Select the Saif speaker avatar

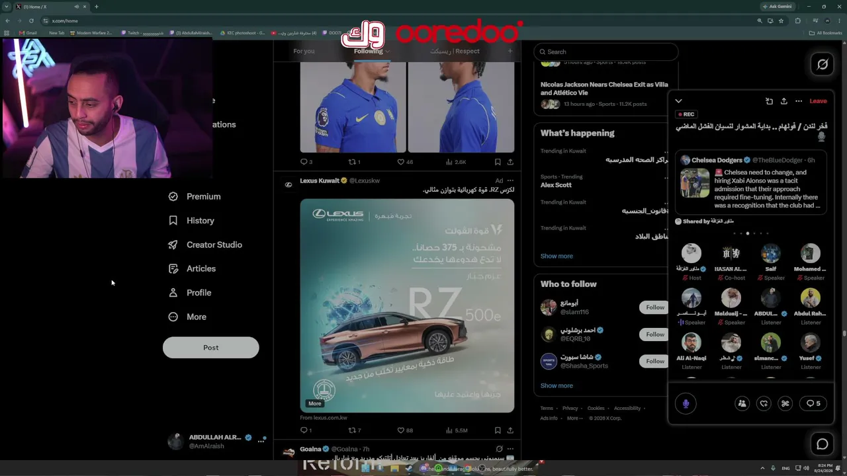[771, 253]
